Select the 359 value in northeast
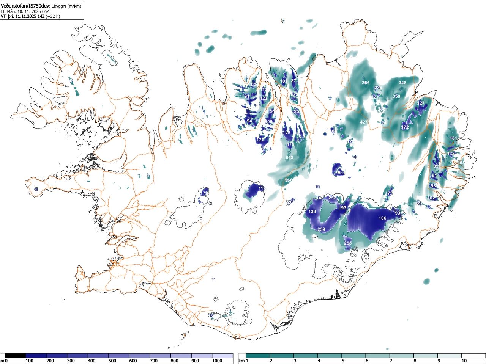 point(396,96)
